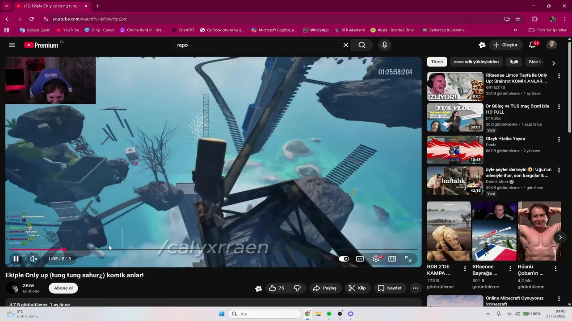Open the Windows Start menu
Viewport: 572px width, 321px height.
tap(222, 314)
